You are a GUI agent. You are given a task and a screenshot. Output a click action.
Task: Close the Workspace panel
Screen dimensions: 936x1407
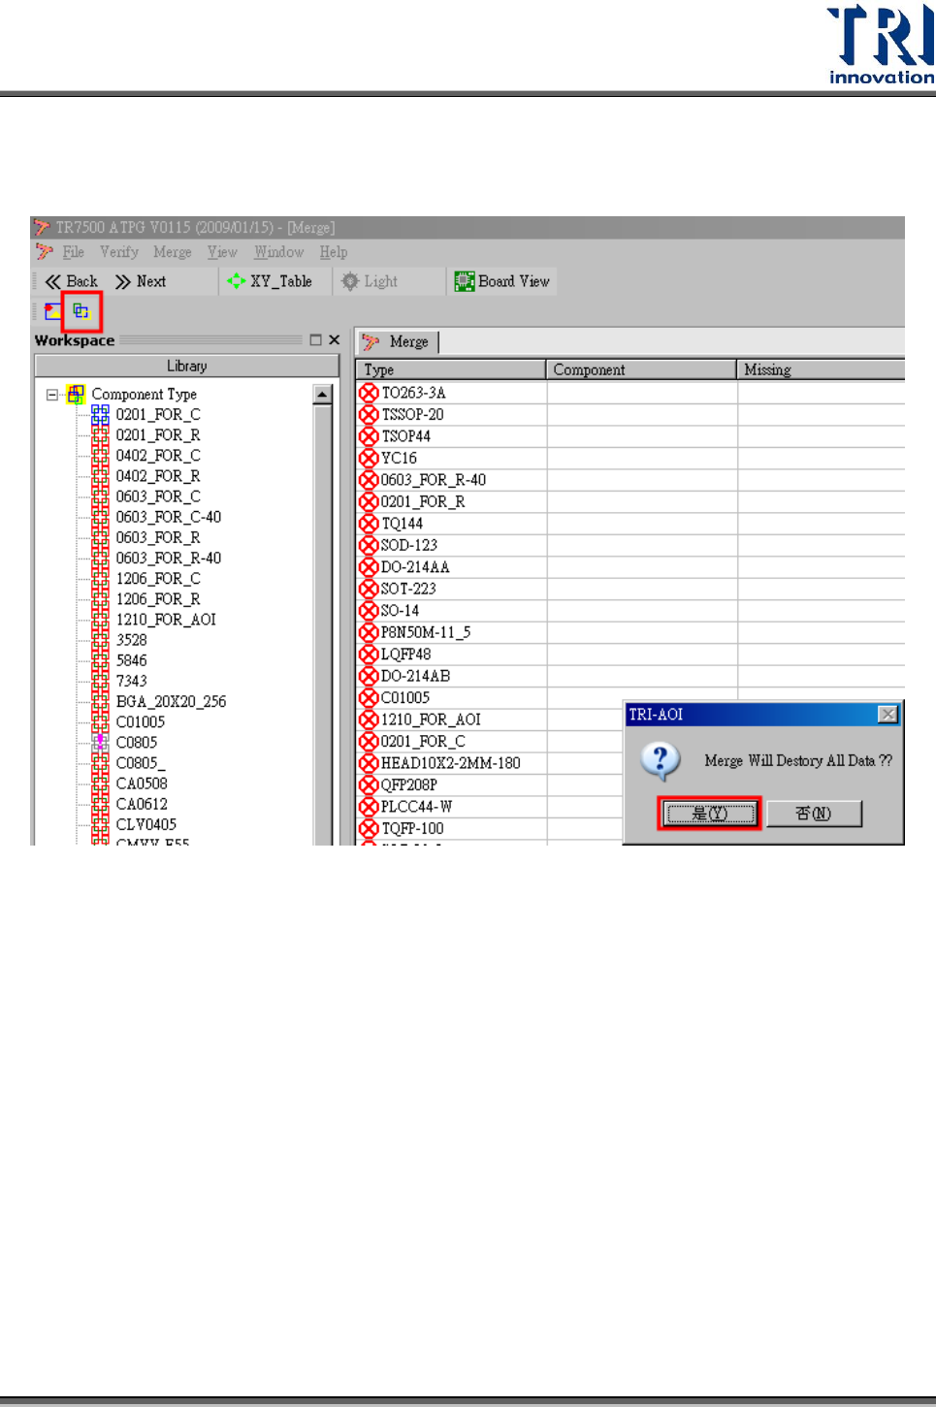[334, 340]
